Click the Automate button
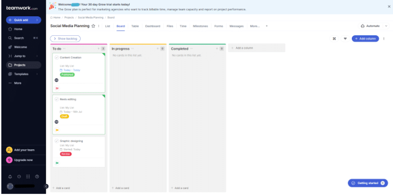 (370, 26)
